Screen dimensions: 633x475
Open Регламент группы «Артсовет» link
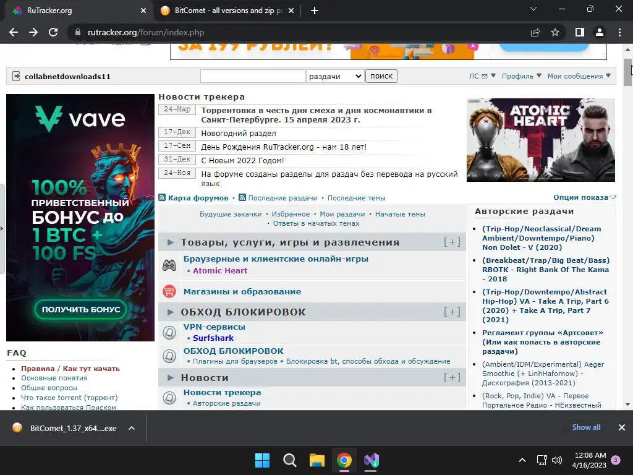542,341
